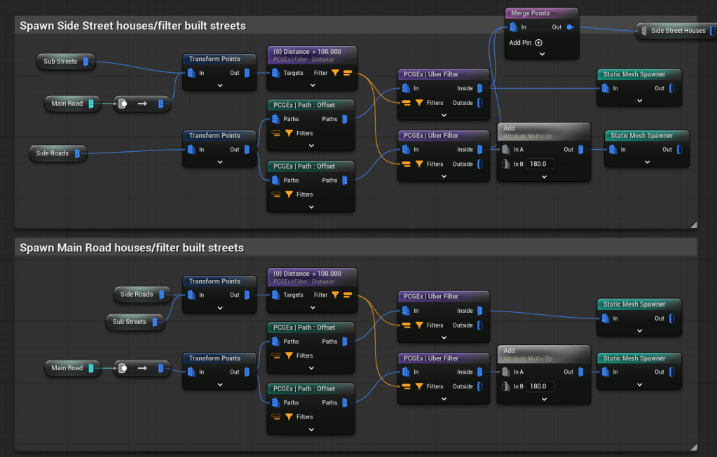Select the 'Spawn Side Street houses' comment header
717x457 pixels.
click(133, 26)
